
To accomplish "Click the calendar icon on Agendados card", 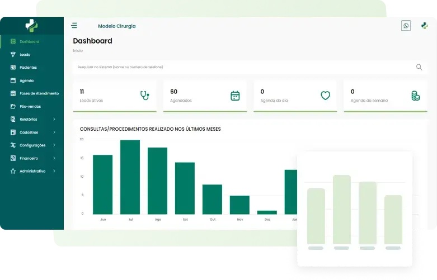I will click(235, 96).
